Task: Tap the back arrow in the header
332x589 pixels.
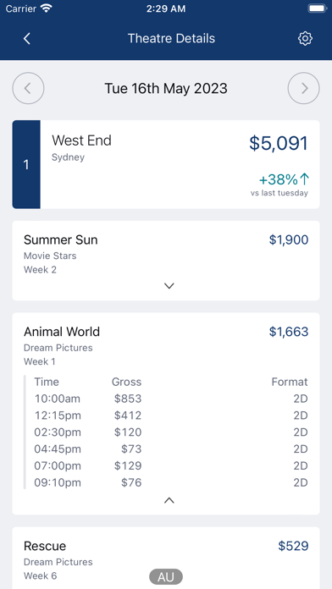Action: pos(27,38)
